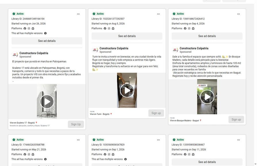
Task: Click 'Started running on Jun 26, 2026' text
Action: 28,24
